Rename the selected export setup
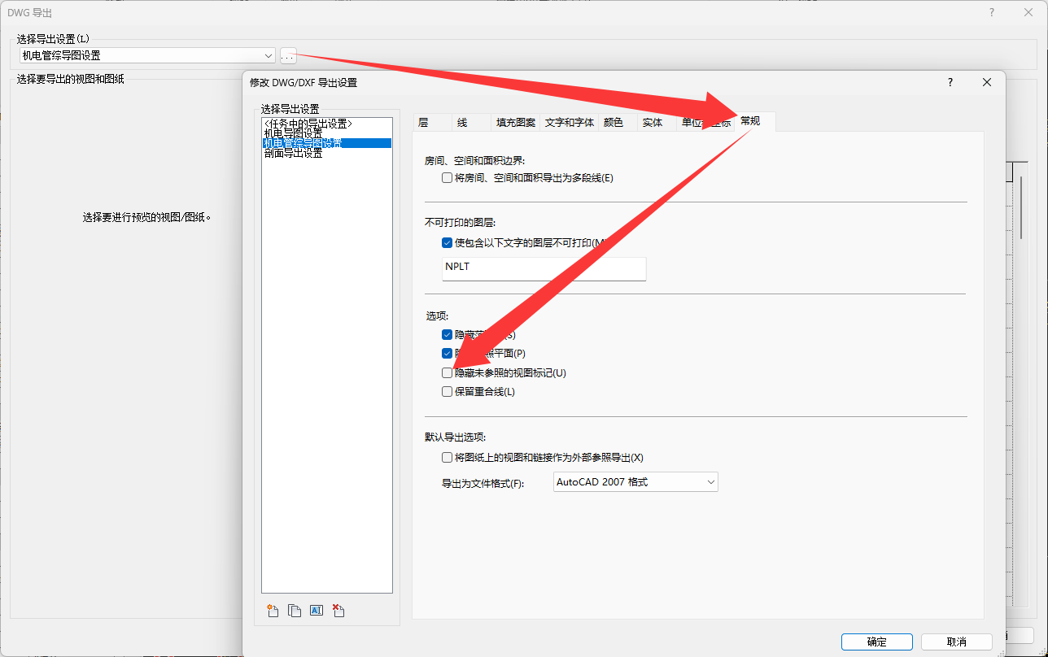Screen dimensions: 1048x657 pyautogui.click(x=317, y=610)
